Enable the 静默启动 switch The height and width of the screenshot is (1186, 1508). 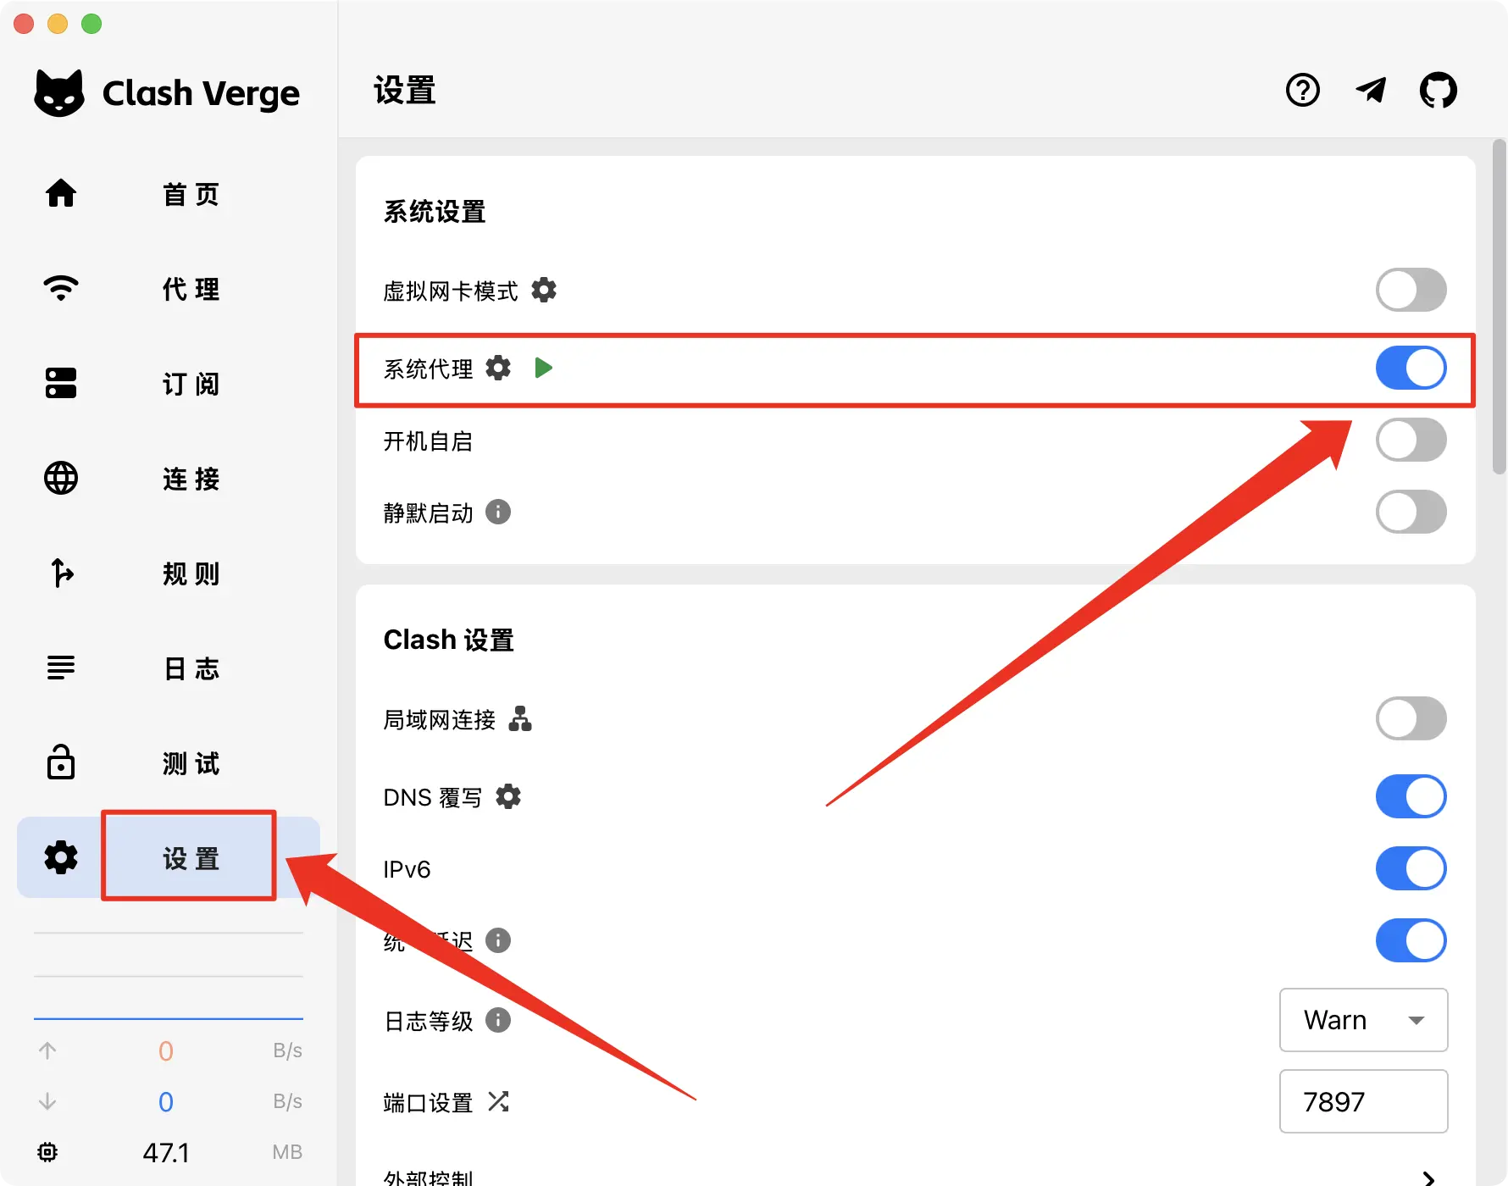pos(1411,513)
